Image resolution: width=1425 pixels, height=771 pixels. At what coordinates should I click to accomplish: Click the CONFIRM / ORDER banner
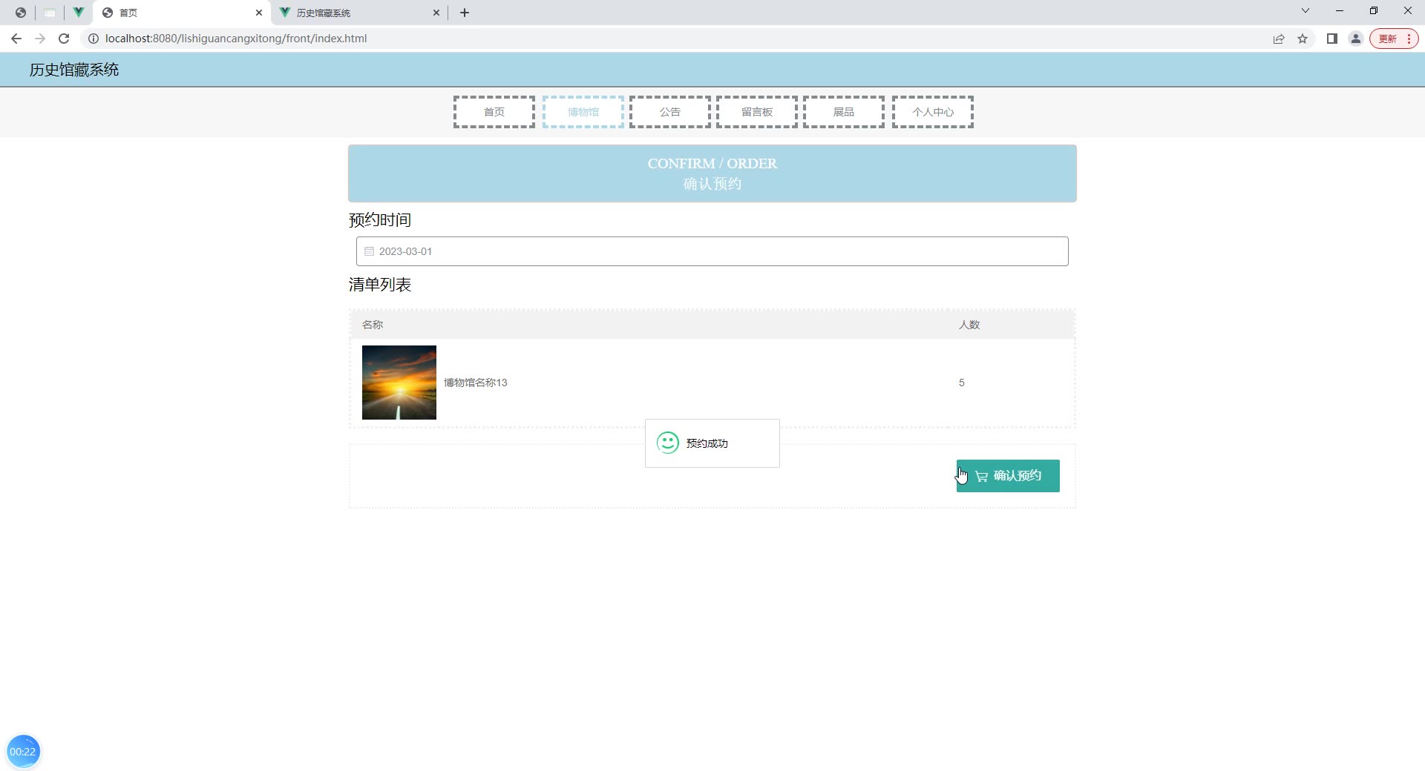click(712, 173)
